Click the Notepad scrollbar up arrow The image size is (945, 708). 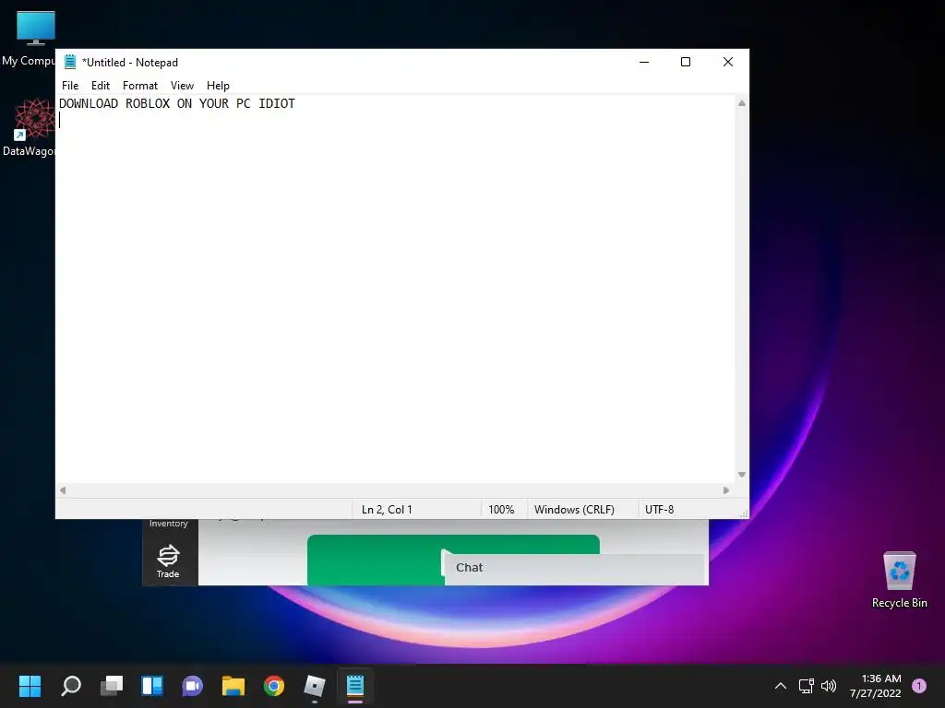(x=742, y=103)
